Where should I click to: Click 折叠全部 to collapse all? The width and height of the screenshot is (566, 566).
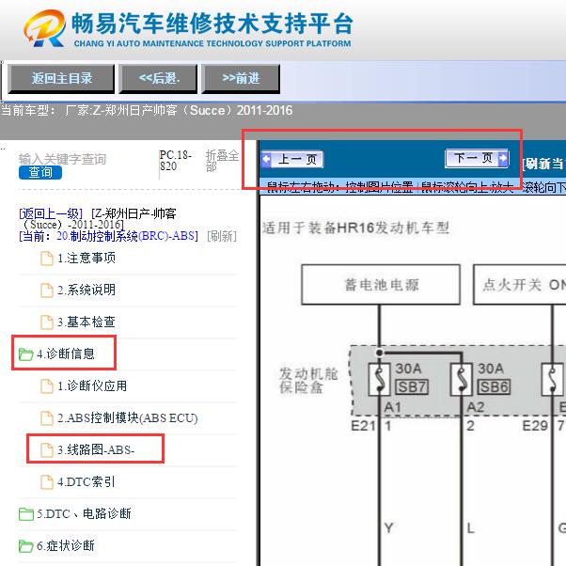click(x=222, y=161)
